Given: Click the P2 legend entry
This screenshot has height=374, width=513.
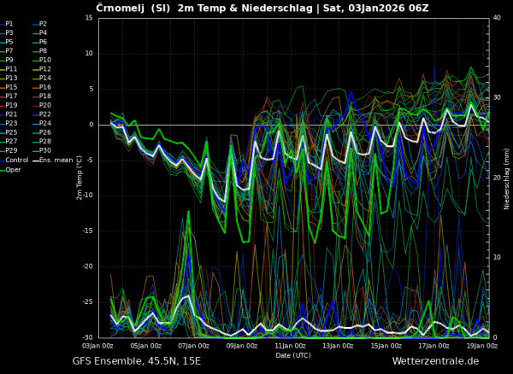Looking at the screenshot, I should click(40, 24).
